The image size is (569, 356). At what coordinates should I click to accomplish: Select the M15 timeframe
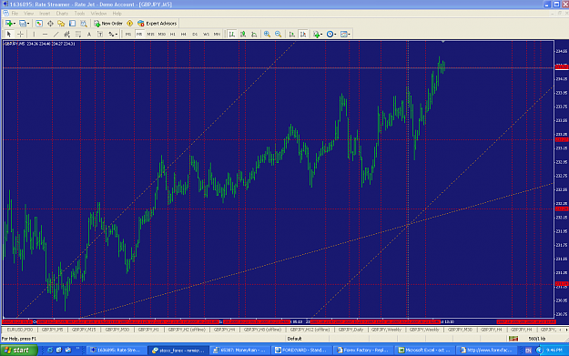tap(150, 34)
